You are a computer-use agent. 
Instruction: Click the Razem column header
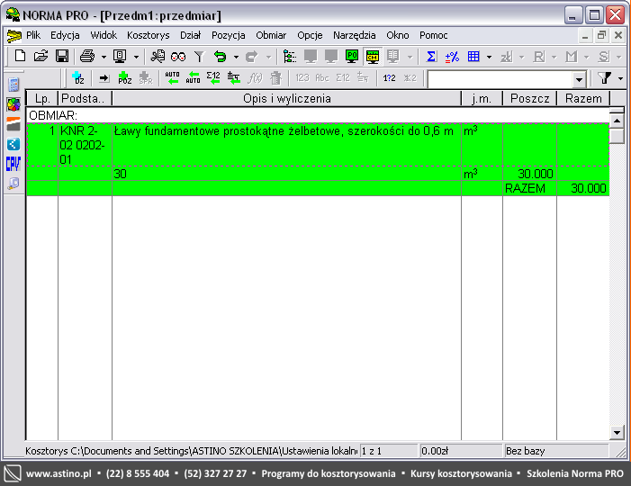point(583,99)
